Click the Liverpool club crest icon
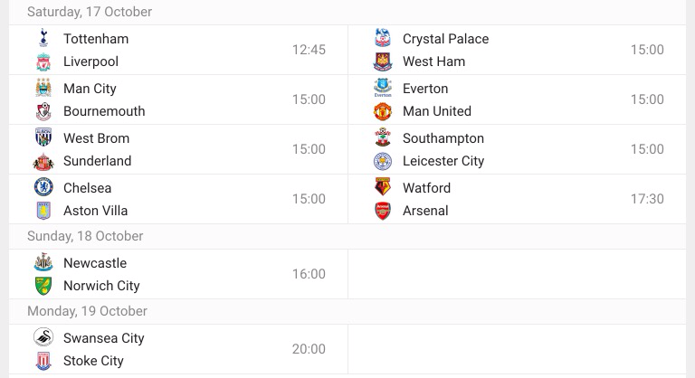695x378 pixels. 43,61
